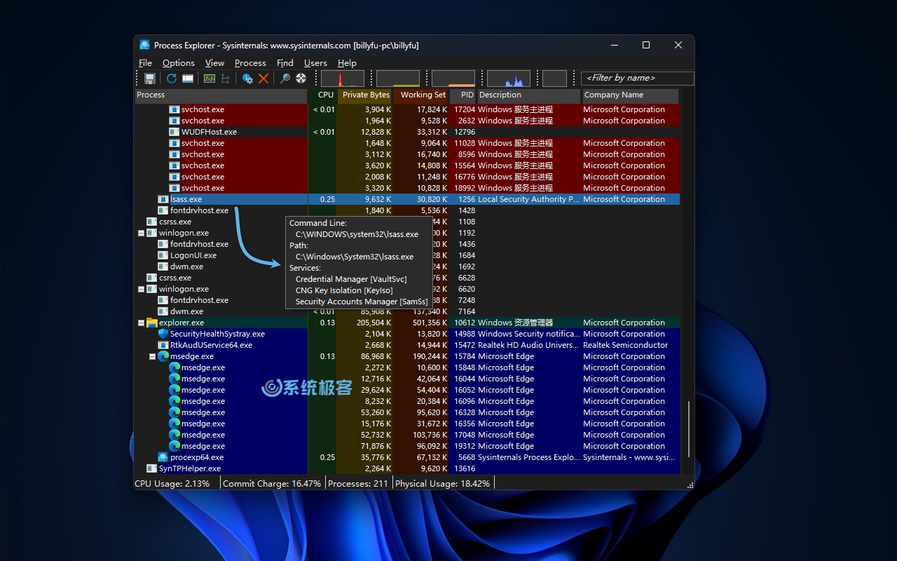This screenshot has height=561, width=897.
Task: Select the svchost.exe row with PID 17204
Action: (407, 109)
